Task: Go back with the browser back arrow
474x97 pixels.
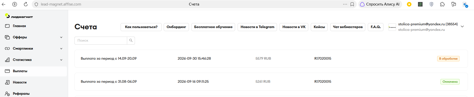Action: click(4, 4)
